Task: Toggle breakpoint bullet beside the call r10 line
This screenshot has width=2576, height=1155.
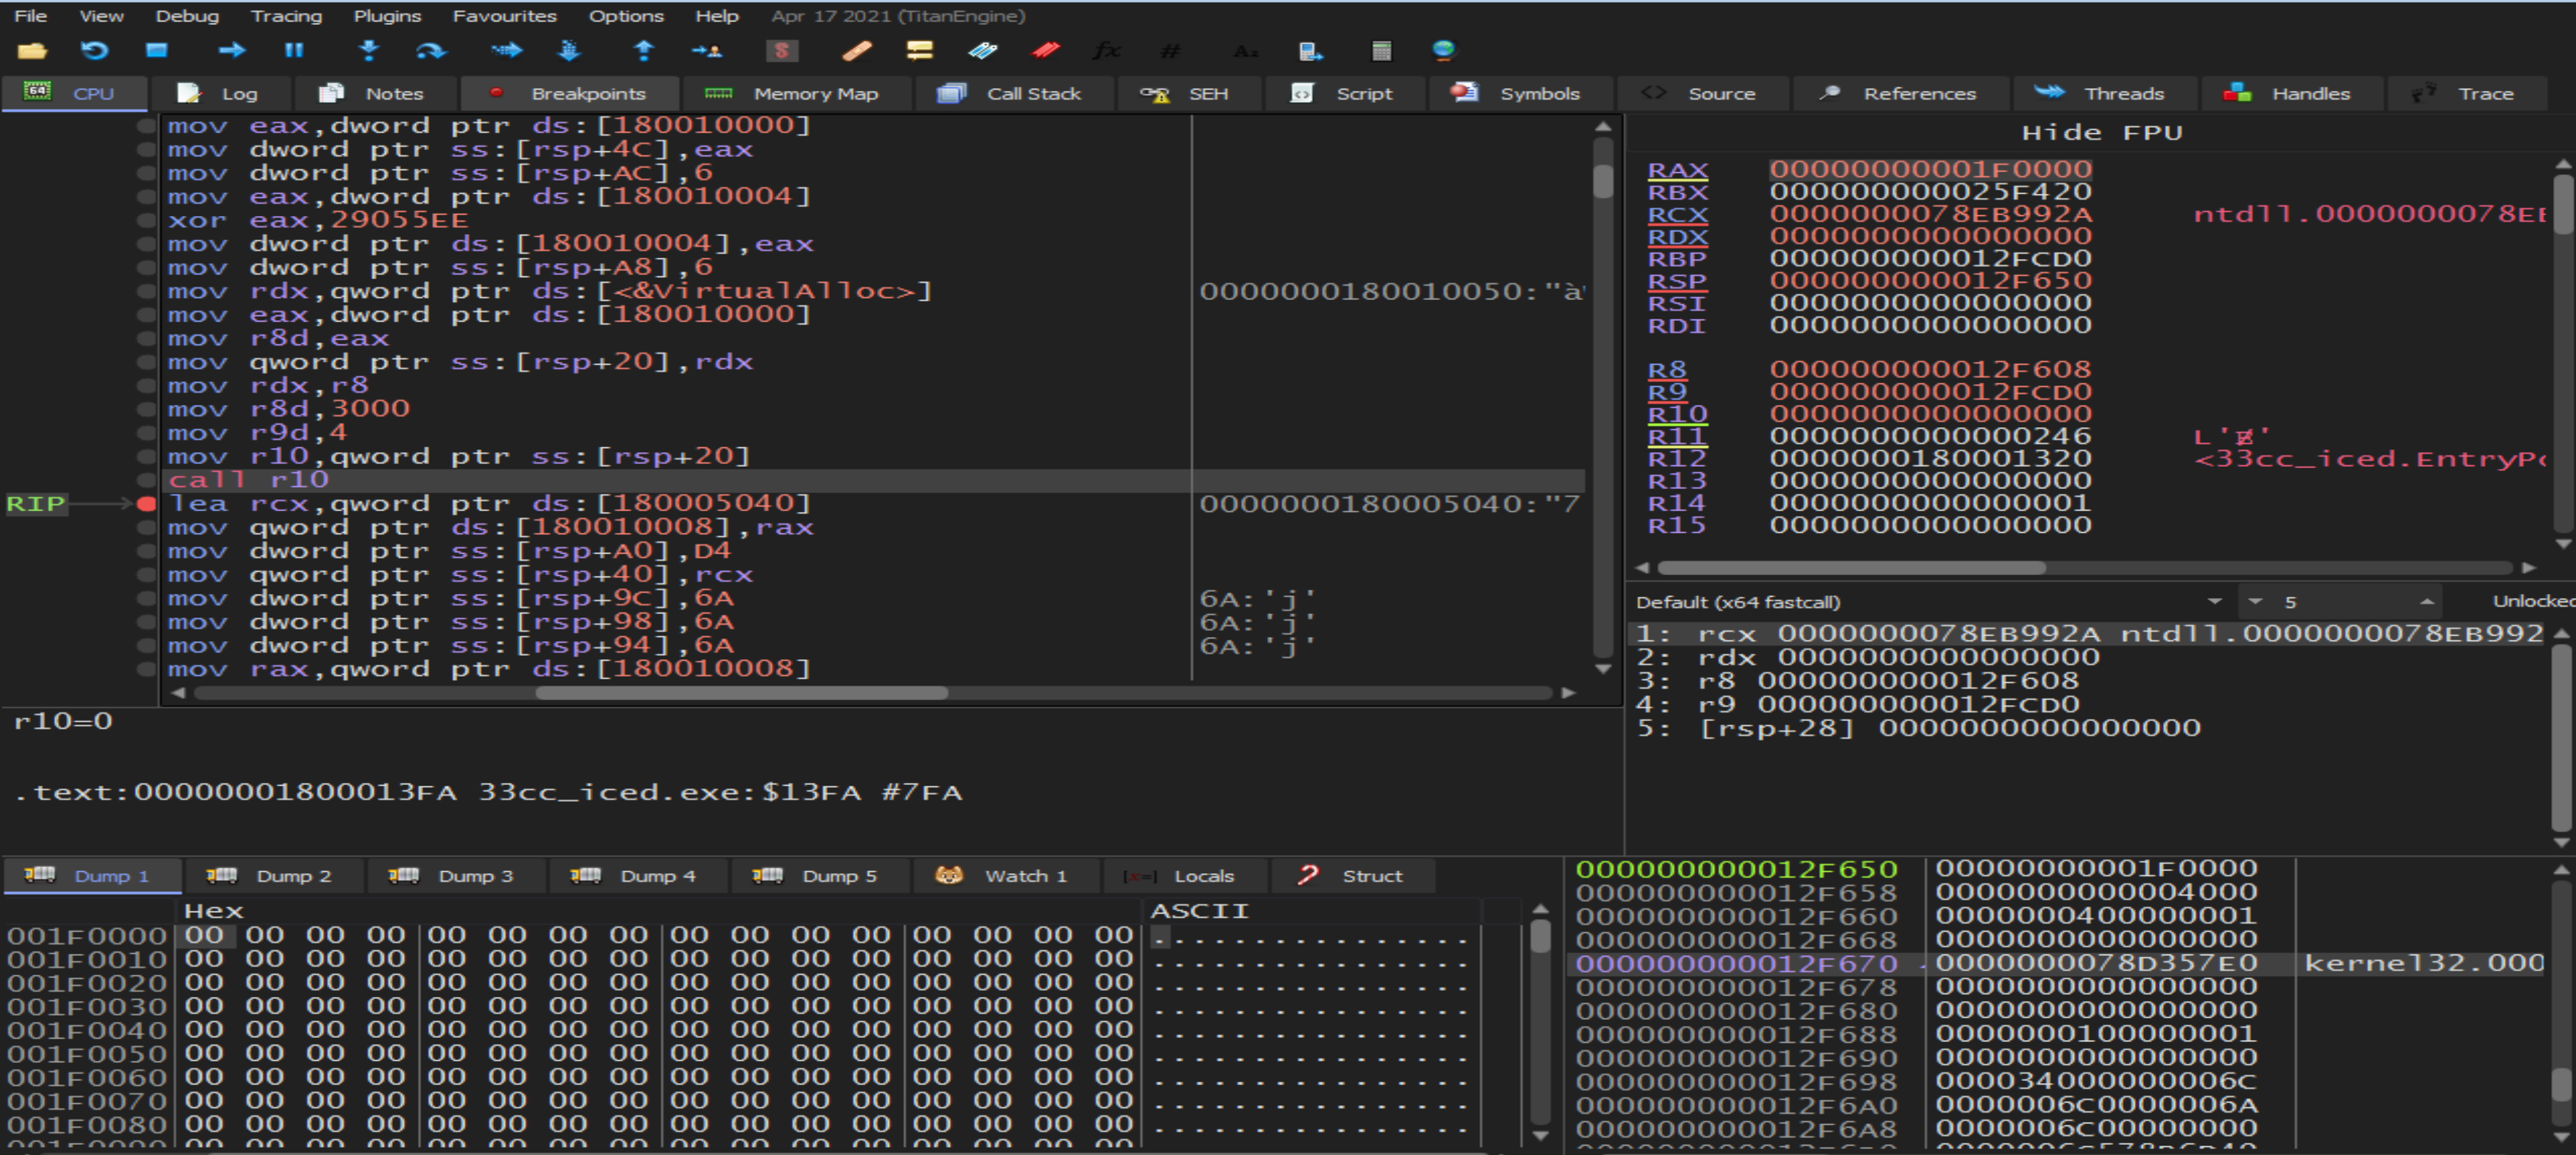Action: click(146, 480)
